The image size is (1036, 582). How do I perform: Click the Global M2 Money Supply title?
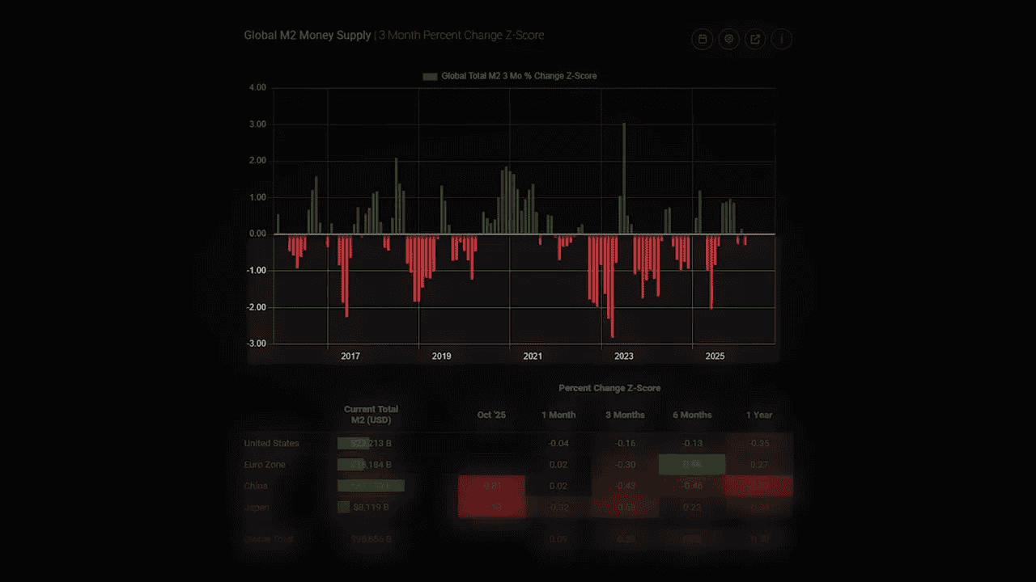[x=308, y=35]
